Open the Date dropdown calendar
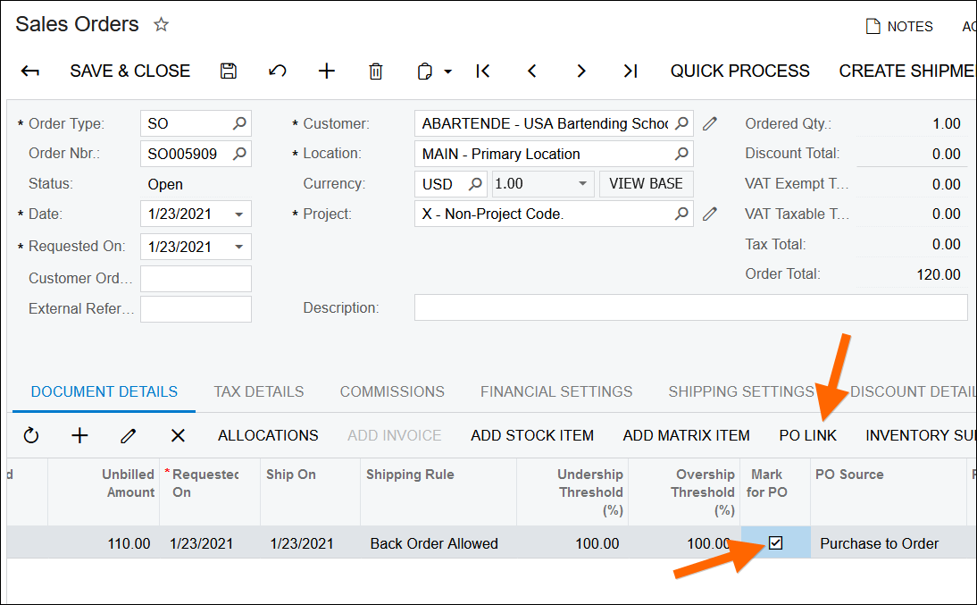 pyautogui.click(x=239, y=214)
